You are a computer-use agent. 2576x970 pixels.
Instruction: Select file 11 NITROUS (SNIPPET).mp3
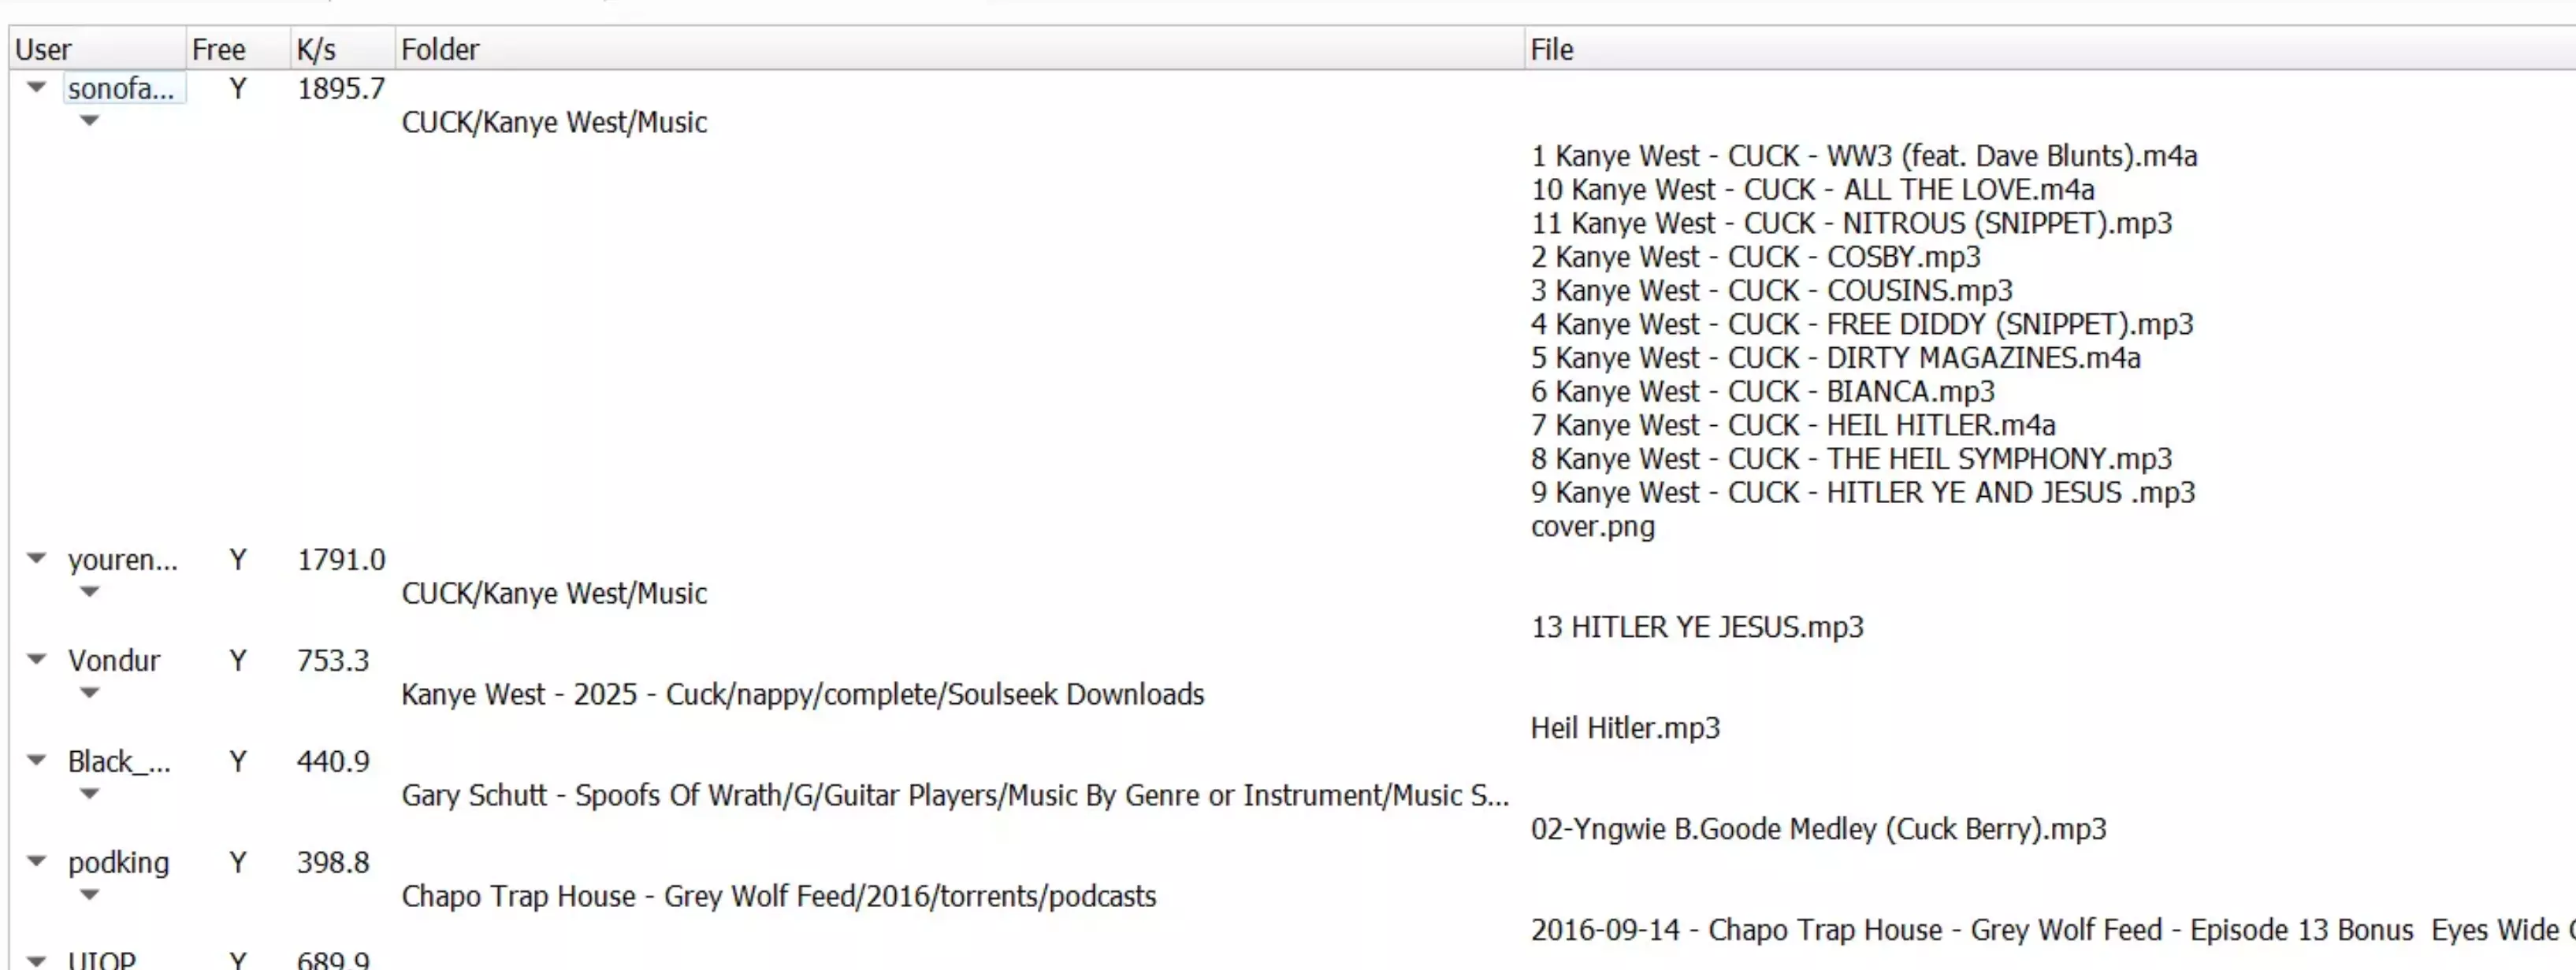pos(1852,224)
